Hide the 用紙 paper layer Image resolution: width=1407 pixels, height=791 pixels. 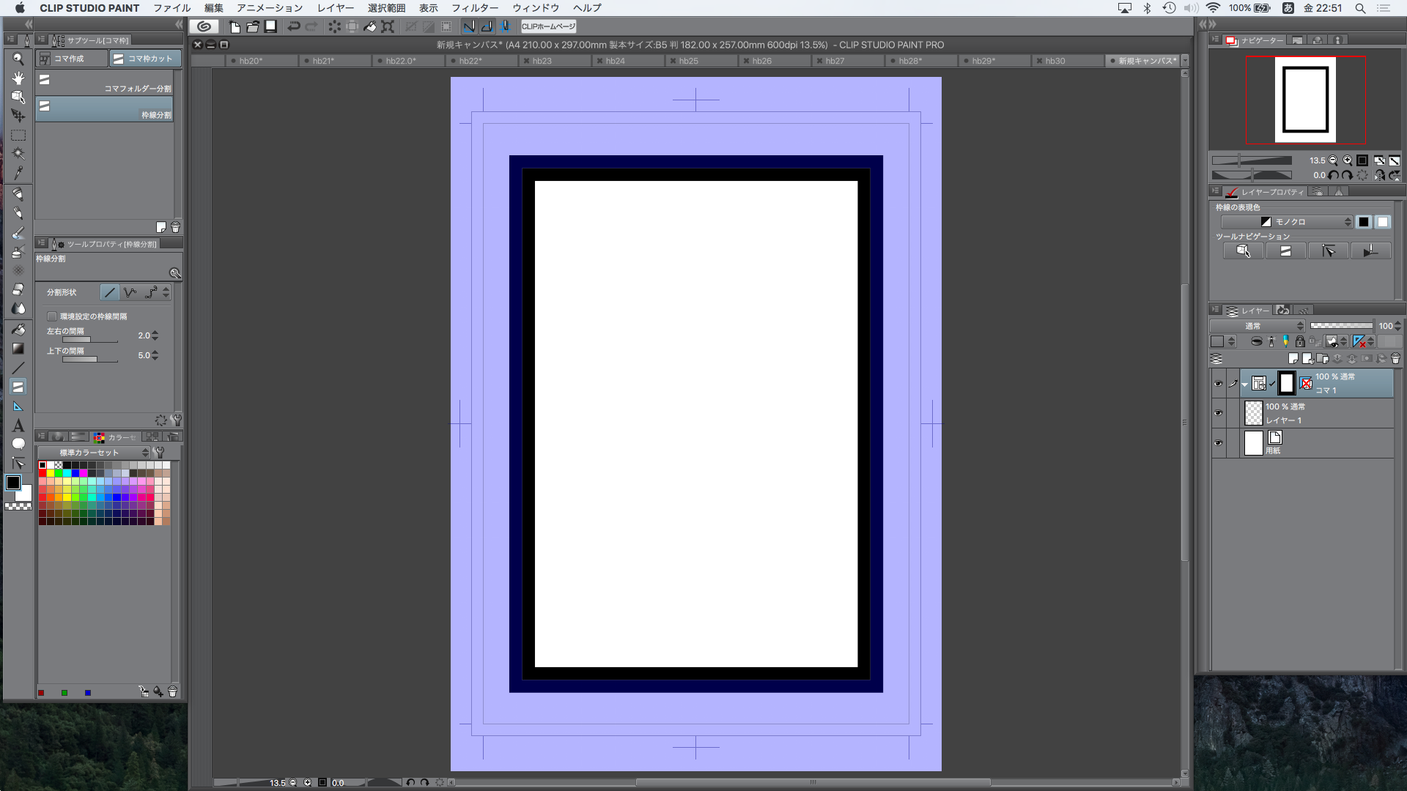1218,443
